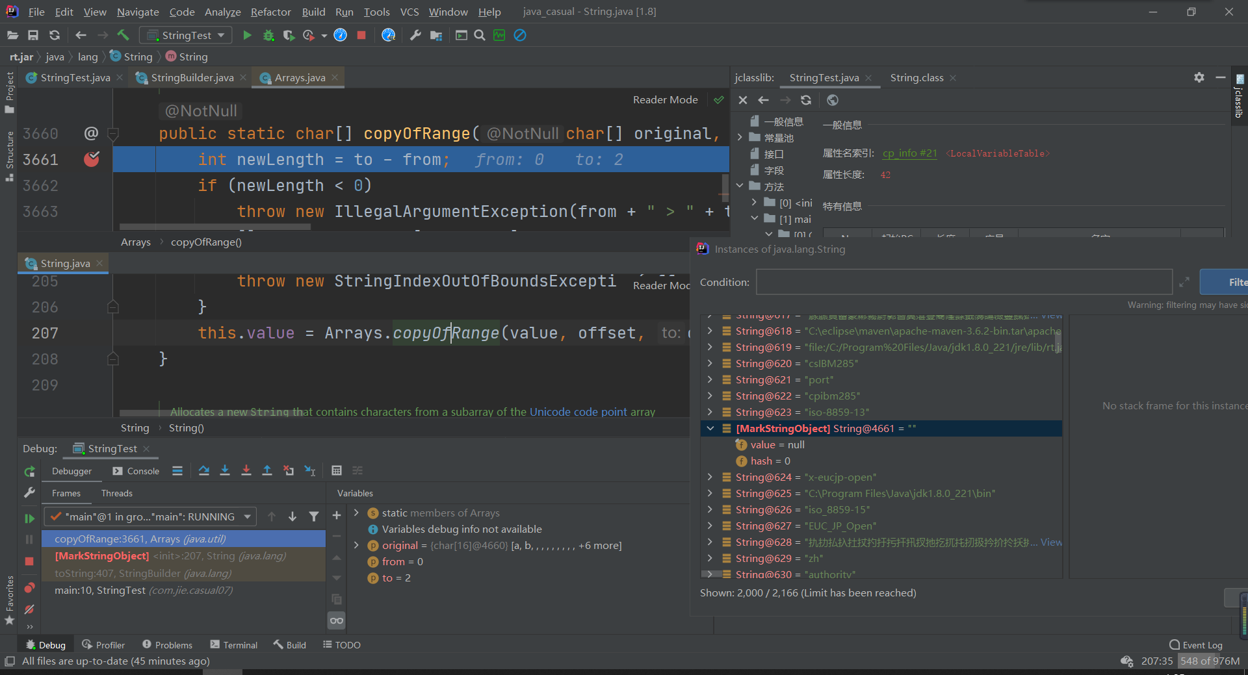The width and height of the screenshot is (1248, 675).
Task: Run StringTest with coverage
Action: click(x=289, y=35)
